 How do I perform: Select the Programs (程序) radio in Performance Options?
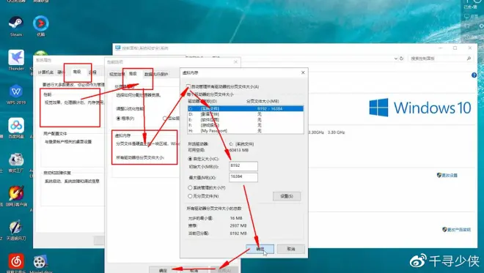tap(118, 119)
